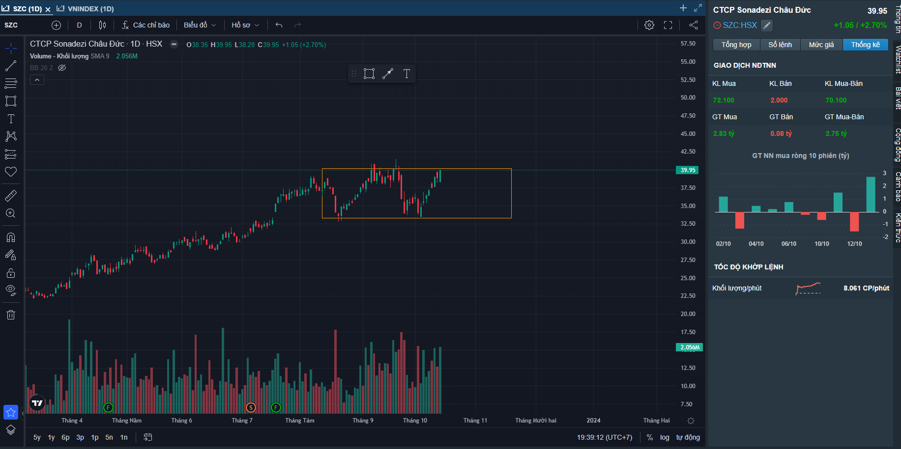This screenshot has width=901, height=449.
Task: Click the 39.95 price label on axis
Action: (688, 170)
